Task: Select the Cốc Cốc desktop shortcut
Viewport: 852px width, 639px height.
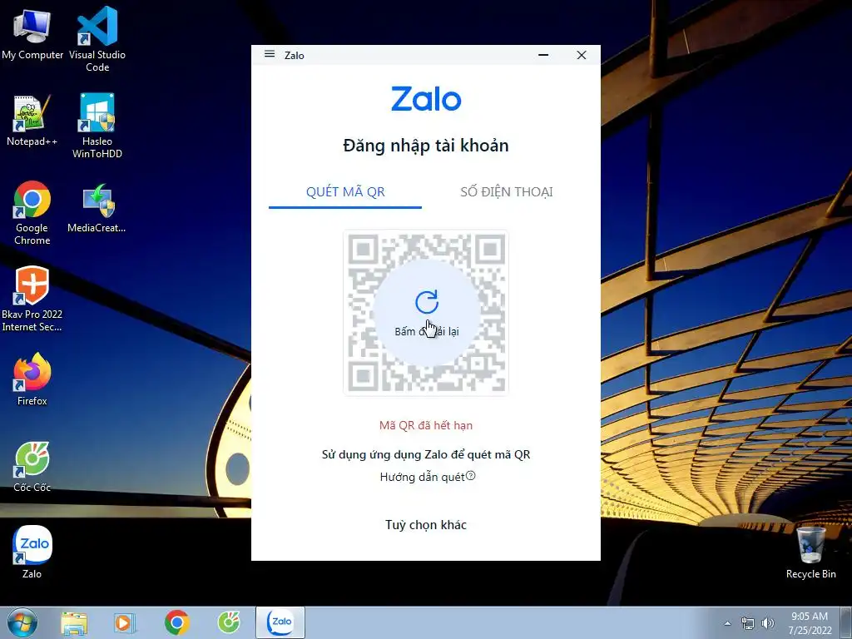Action: pyautogui.click(x=32, y=466)
